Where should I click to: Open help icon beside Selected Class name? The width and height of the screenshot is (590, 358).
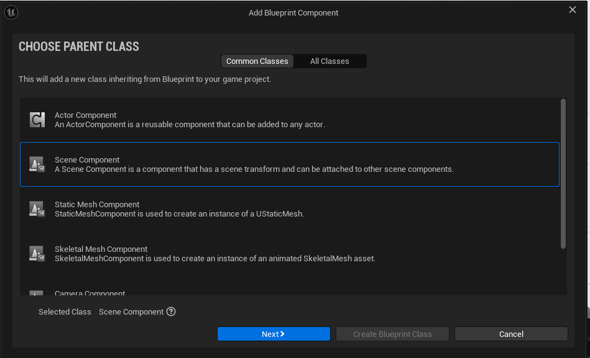pos(171,311)
